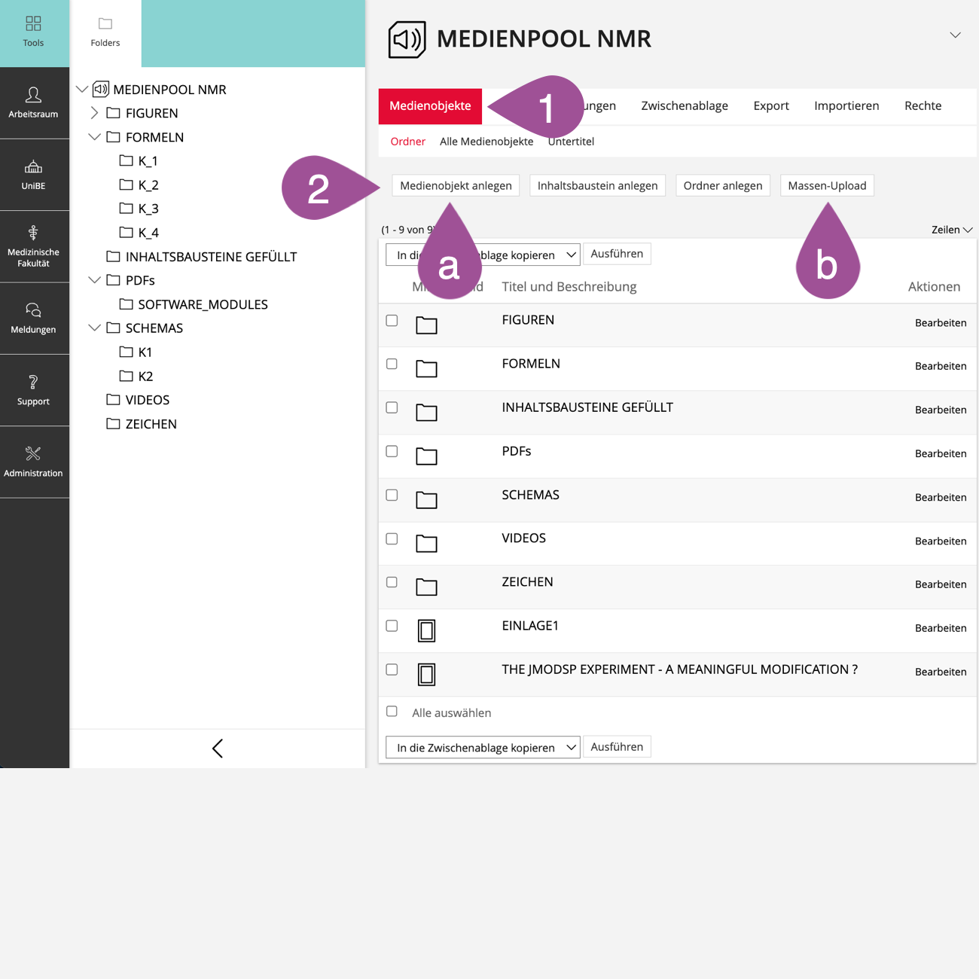This screenshot has height=979, width=979.
Task: Collapse the folder panel with left arrow
Action: 218,749
